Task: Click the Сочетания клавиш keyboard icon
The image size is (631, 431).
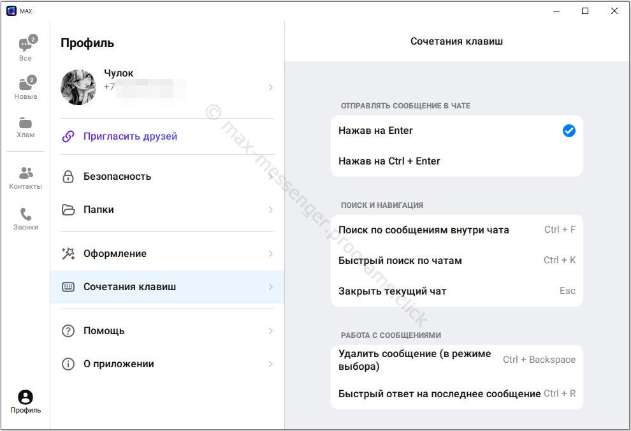Action: pyautogui.click(x=69, y=286)
